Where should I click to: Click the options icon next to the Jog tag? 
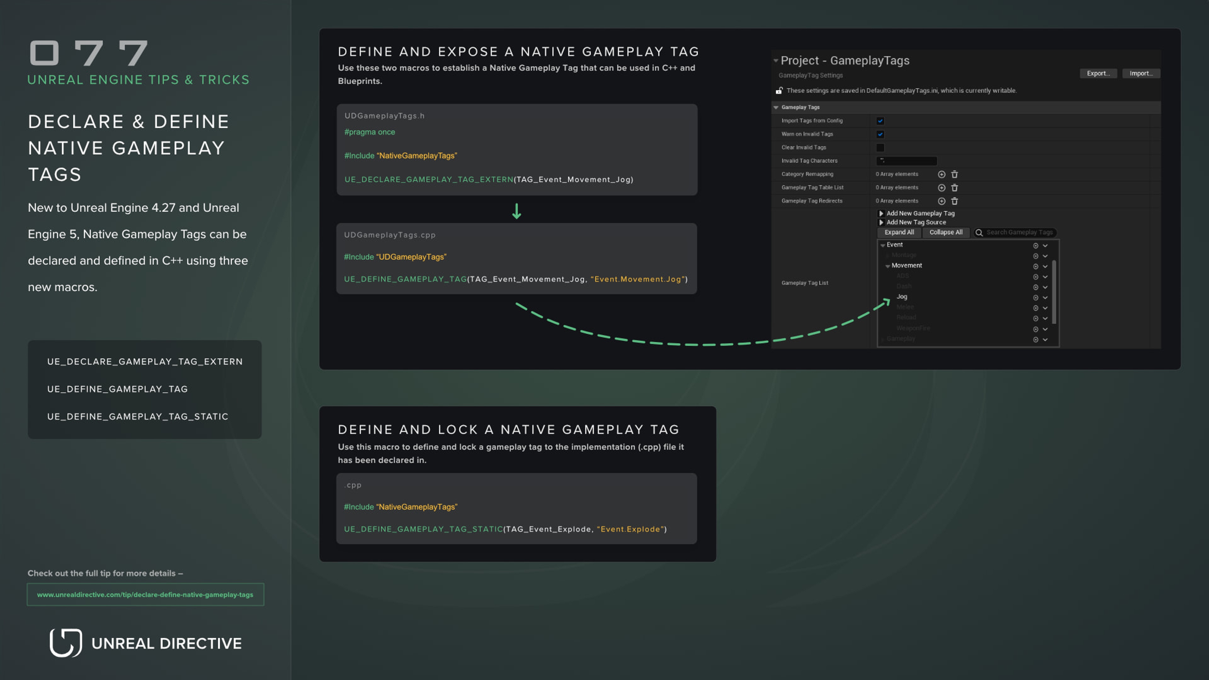(x=1035, y=297)
